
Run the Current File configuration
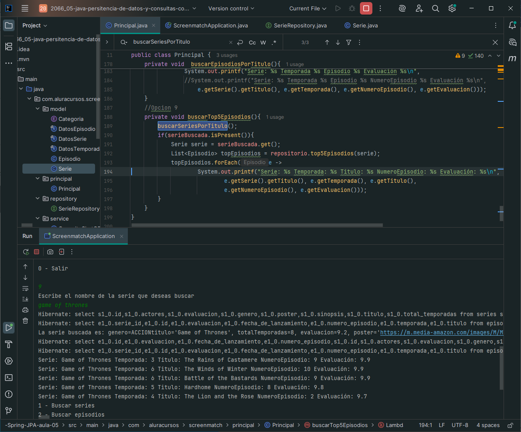click(338, 8)
